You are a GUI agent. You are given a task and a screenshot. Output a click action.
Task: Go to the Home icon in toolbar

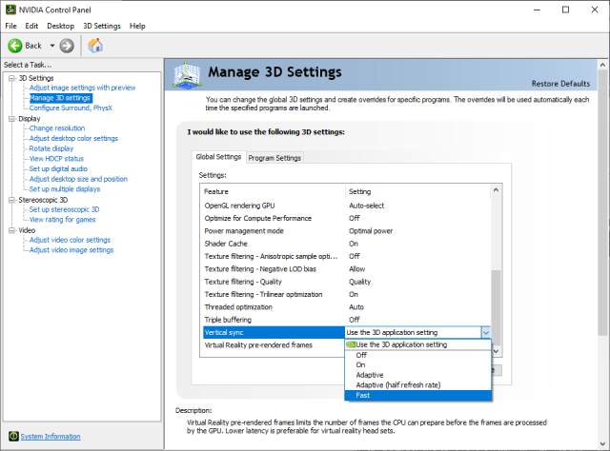[95, 46]
